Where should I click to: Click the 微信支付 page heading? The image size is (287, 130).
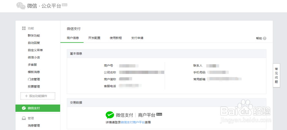[73, 29]
